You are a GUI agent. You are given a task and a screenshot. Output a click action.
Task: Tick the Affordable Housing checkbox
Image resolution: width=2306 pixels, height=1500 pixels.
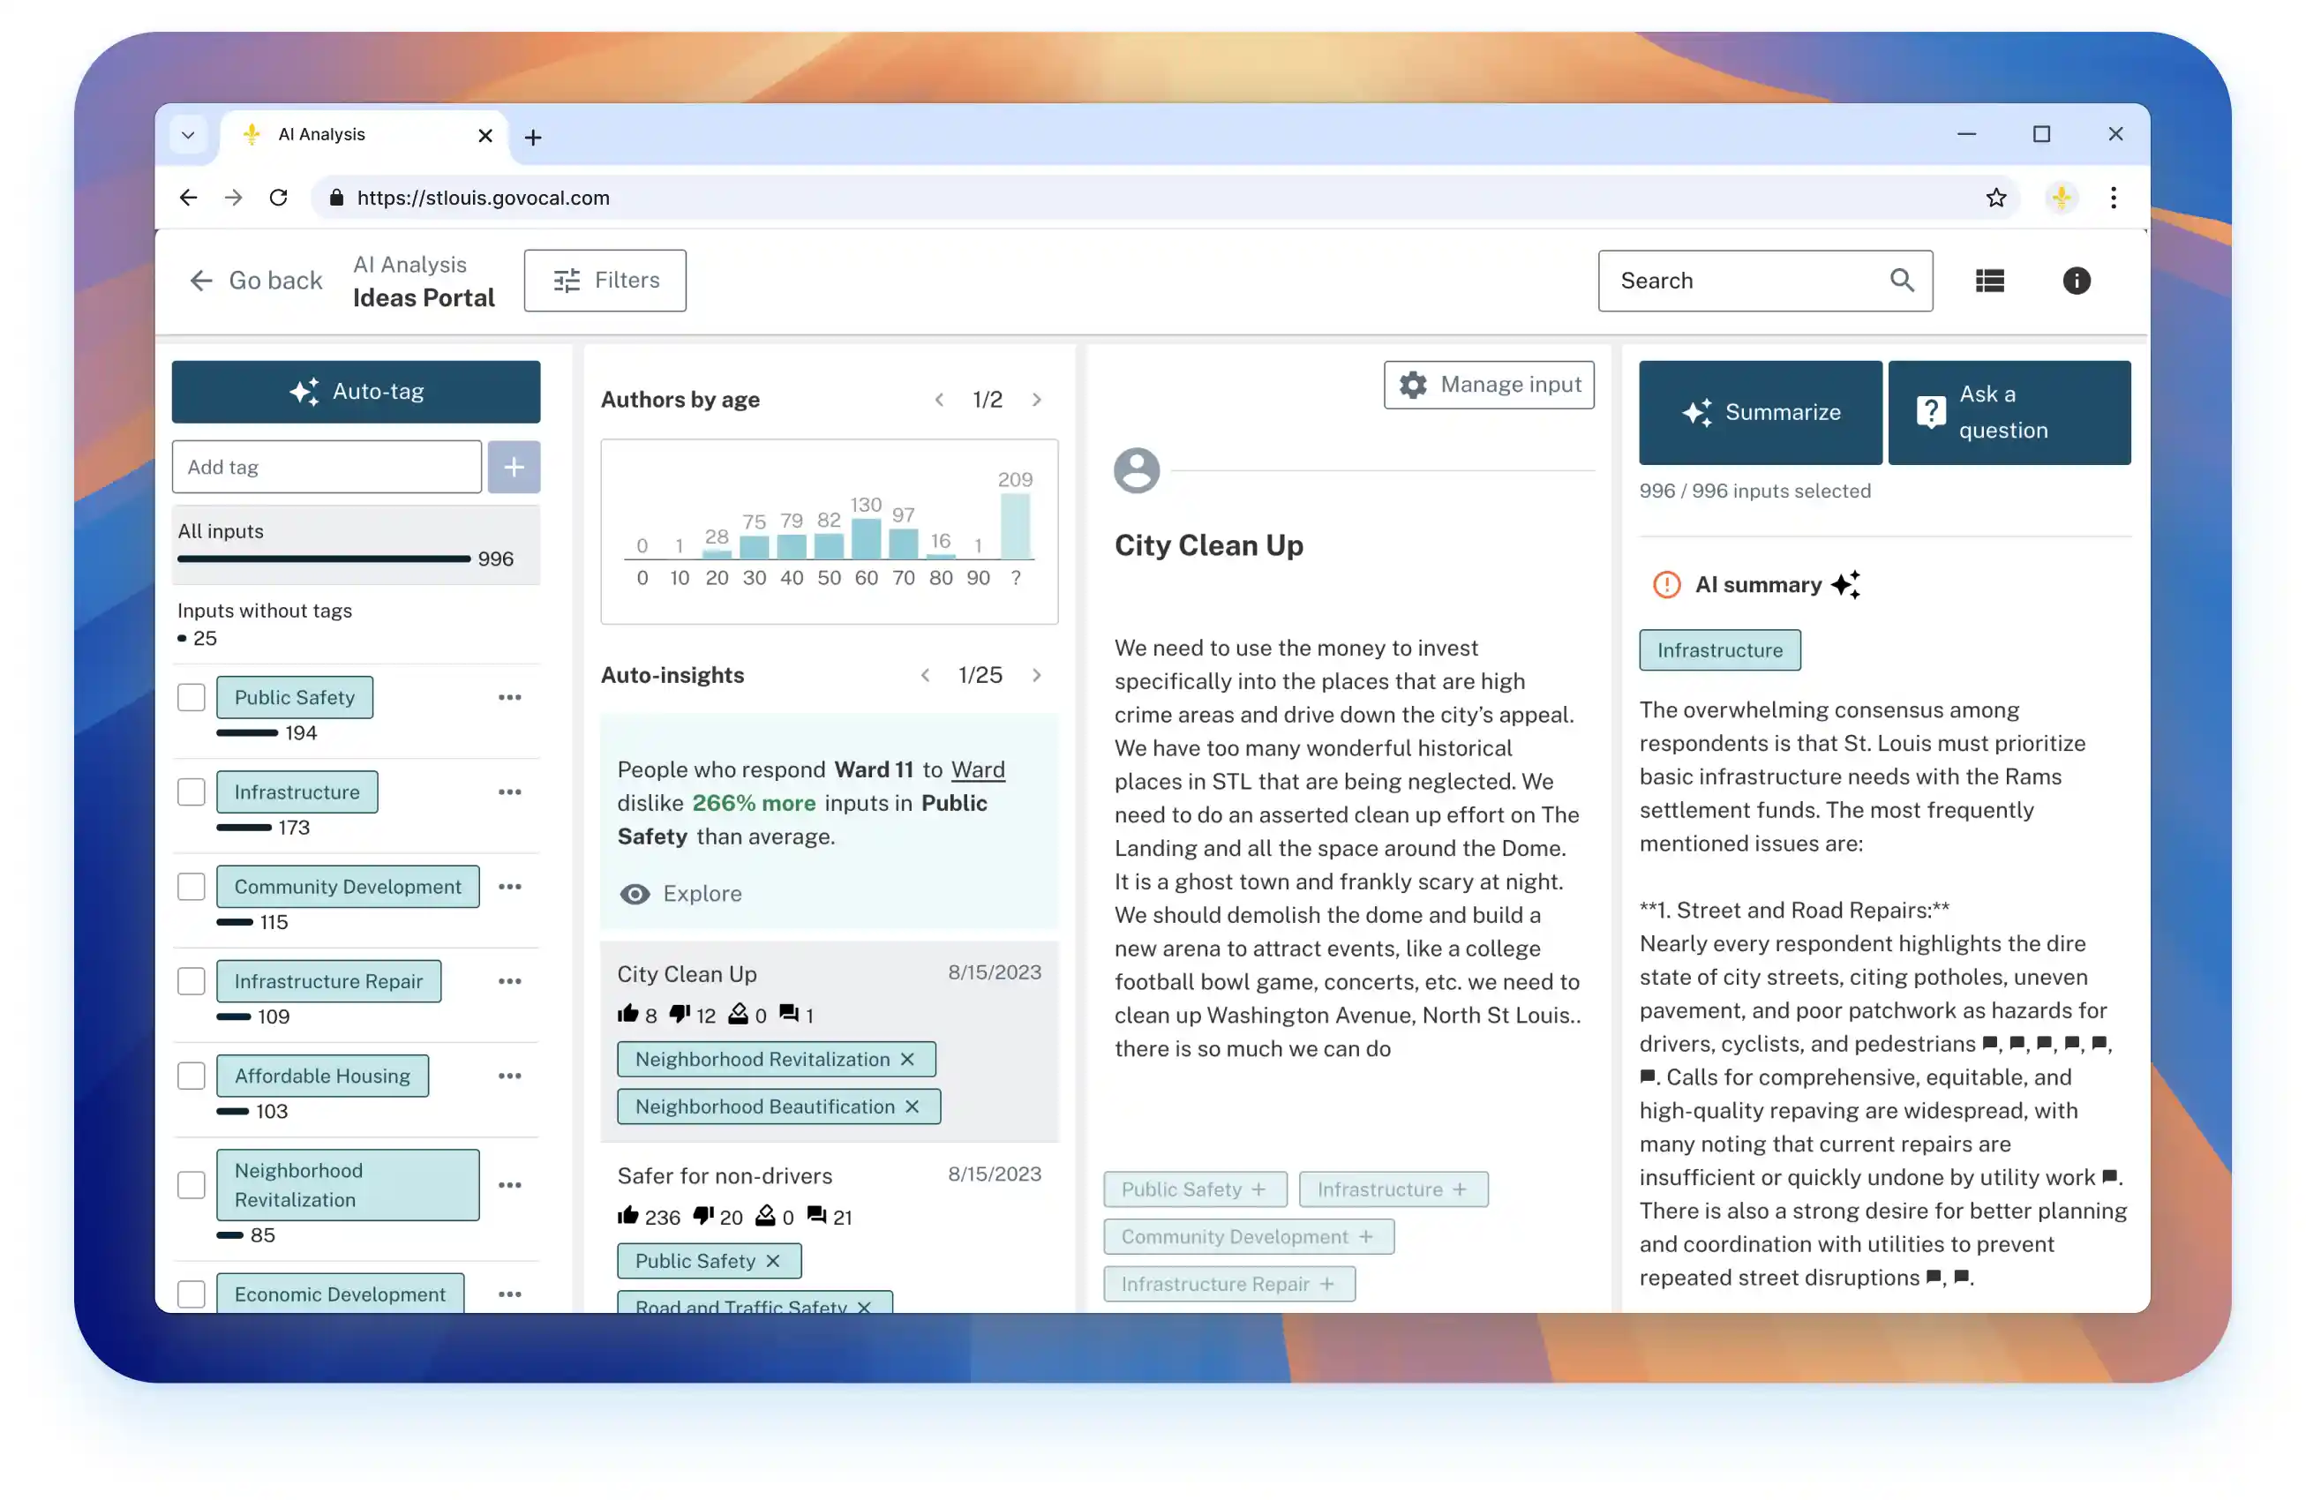tap(192, 1076)
